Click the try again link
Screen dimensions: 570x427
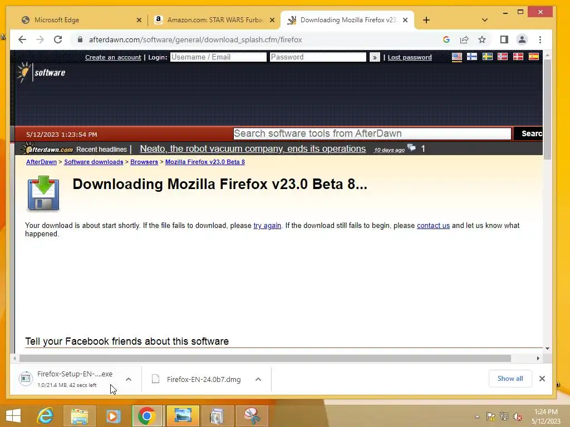pos(267,226)
